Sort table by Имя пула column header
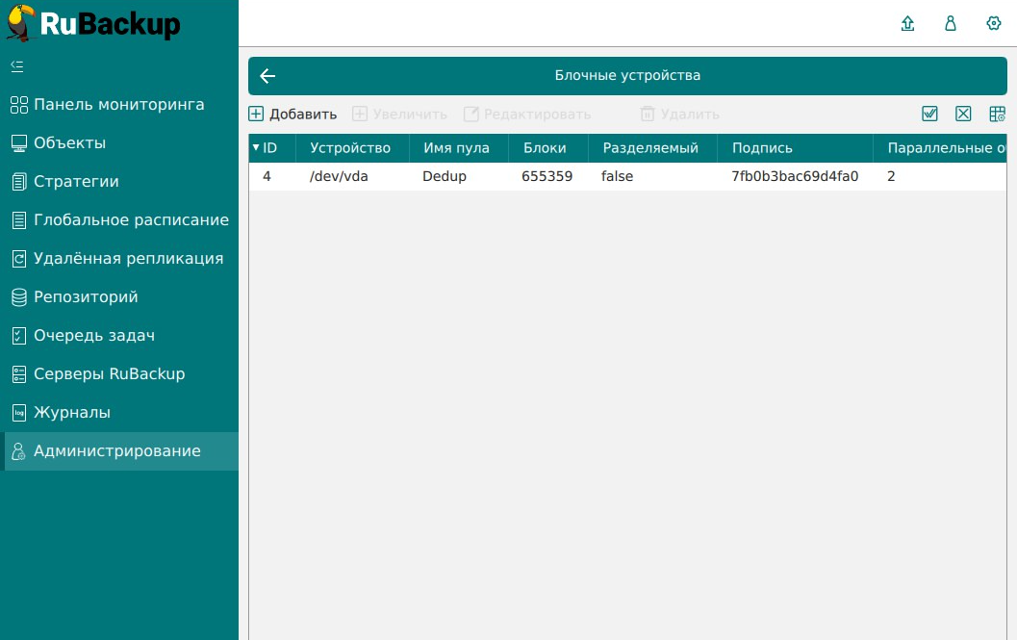Screen dimensions: 1017x640 [456, 148]
